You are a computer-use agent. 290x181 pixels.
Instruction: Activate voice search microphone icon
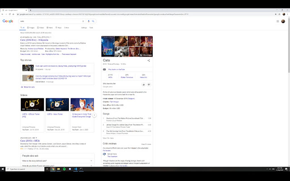tap(89, 21)
